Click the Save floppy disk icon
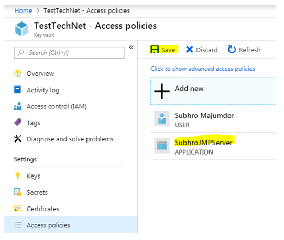Image resolution: width=284 pixels, height=240 pixels. pos(155,49)
